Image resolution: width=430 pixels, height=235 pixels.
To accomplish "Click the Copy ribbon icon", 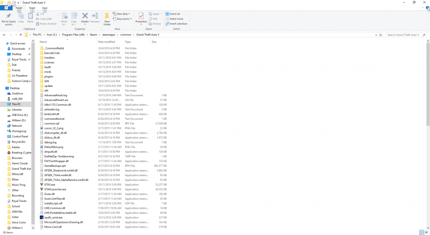I will (21, 16).
